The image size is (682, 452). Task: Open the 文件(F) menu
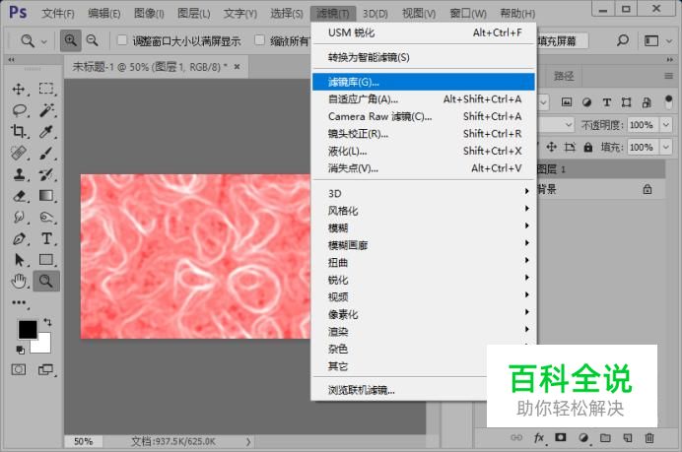(58, 13)
